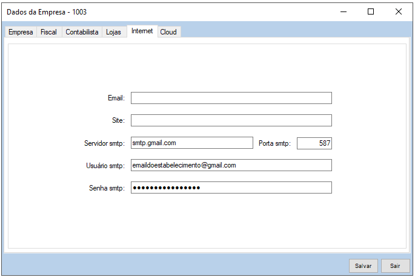
Task: Open the Cloud tab
Action: tap(168, 32)
